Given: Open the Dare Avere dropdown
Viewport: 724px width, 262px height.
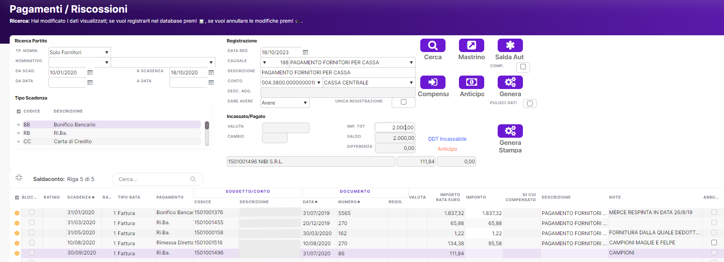Looking at the screenshot, I should (x=305, y=103).
